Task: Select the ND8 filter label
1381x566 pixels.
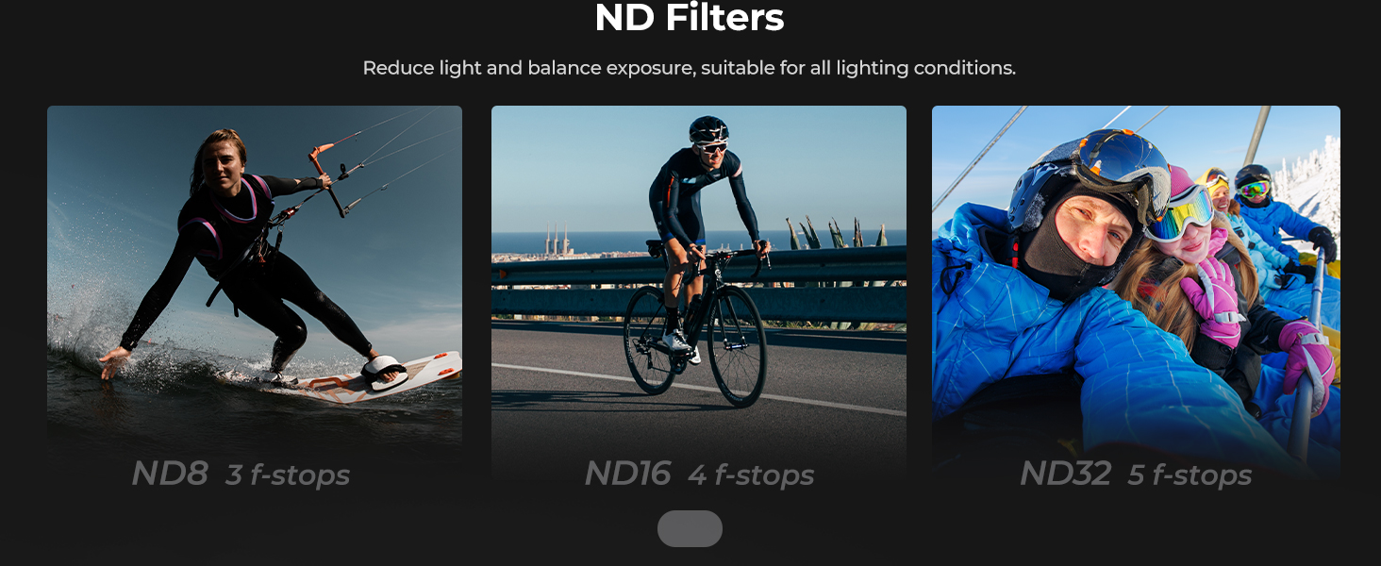Action: [x=170, y=474]
